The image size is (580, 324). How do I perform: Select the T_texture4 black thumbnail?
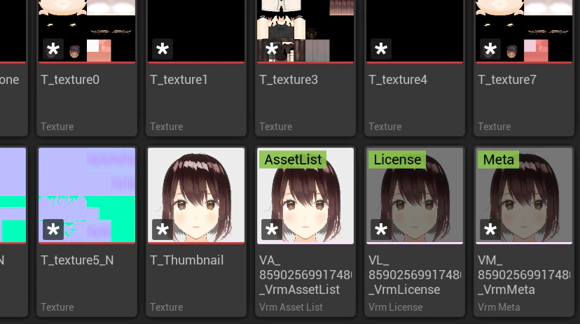(x=415, y=31)
